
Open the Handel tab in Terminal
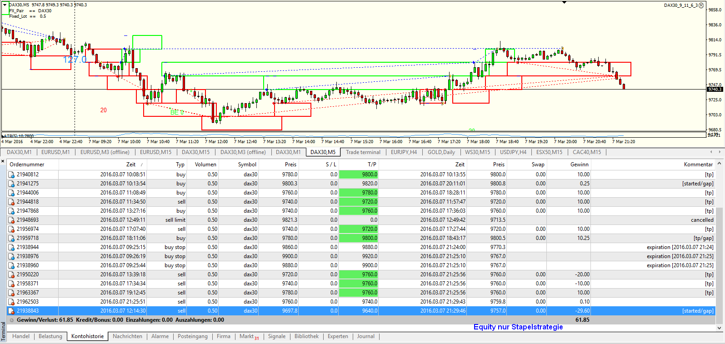tap(21, 336)
